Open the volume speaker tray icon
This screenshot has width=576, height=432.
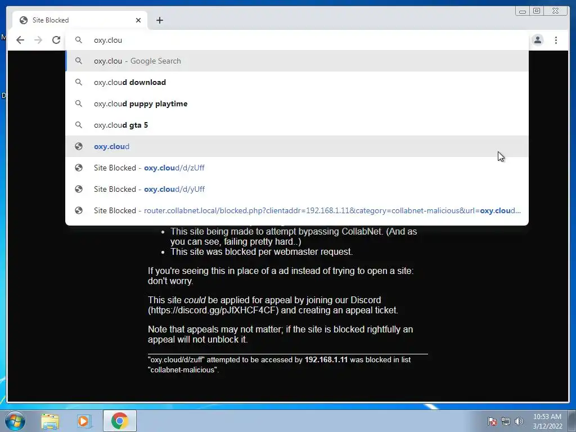519,421
